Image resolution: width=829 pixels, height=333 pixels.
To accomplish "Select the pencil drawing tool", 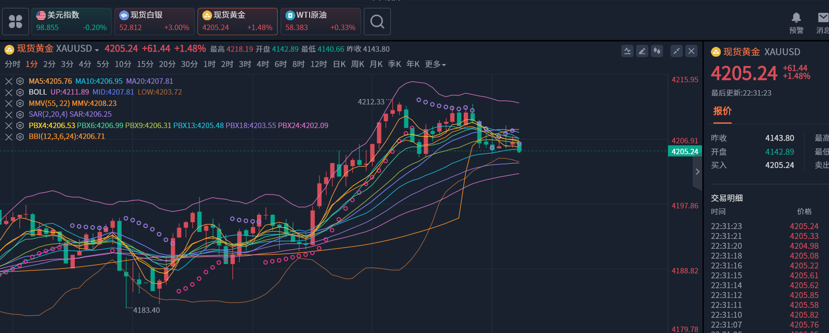I will click(x=642, y=51).
